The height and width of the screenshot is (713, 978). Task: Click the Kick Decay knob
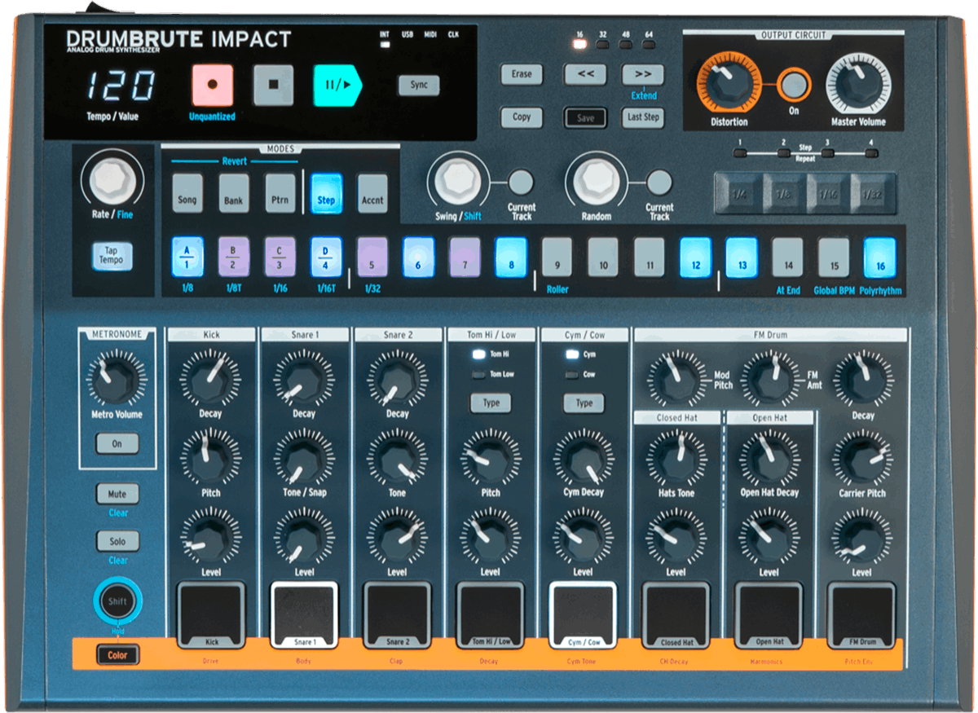pyautogui.click(x=211, y=379)
